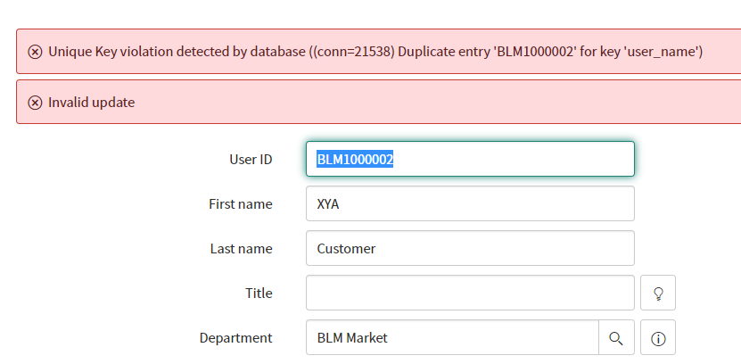Click the Title field label
Image resolution: width=741 pixels, height=364 pixels.
259,294
